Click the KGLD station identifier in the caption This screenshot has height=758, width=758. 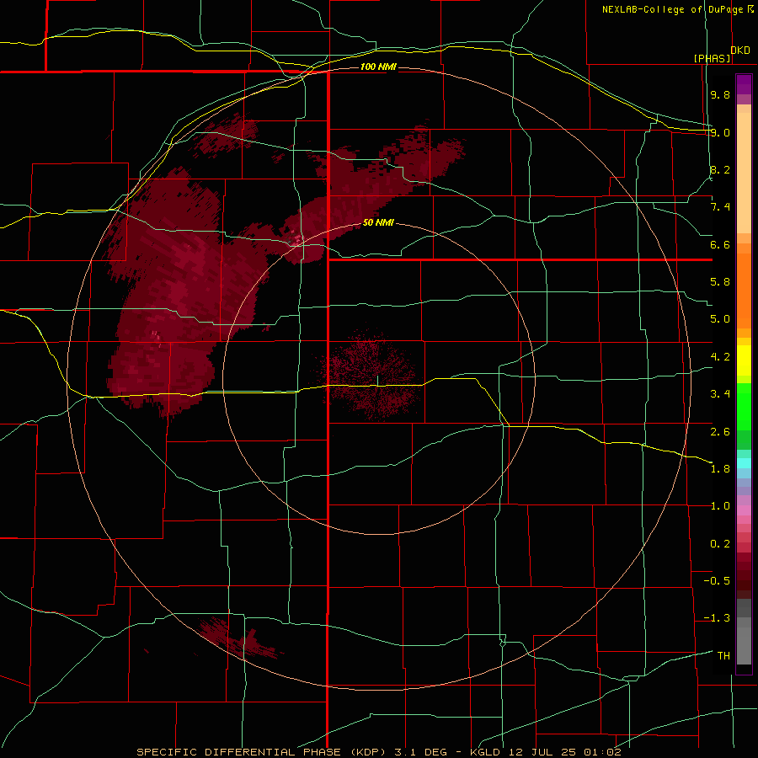pyautogui.click(x=485, y=752)
